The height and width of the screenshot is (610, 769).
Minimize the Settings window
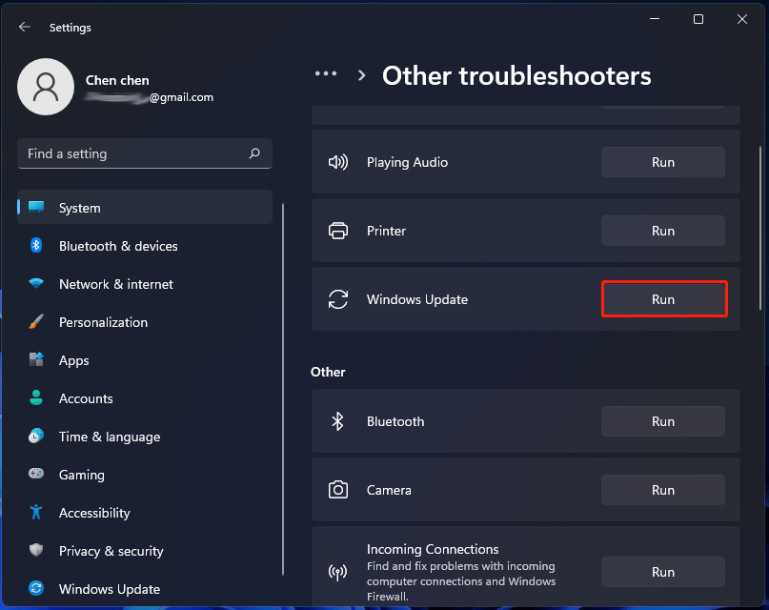(x=655, y=19)
